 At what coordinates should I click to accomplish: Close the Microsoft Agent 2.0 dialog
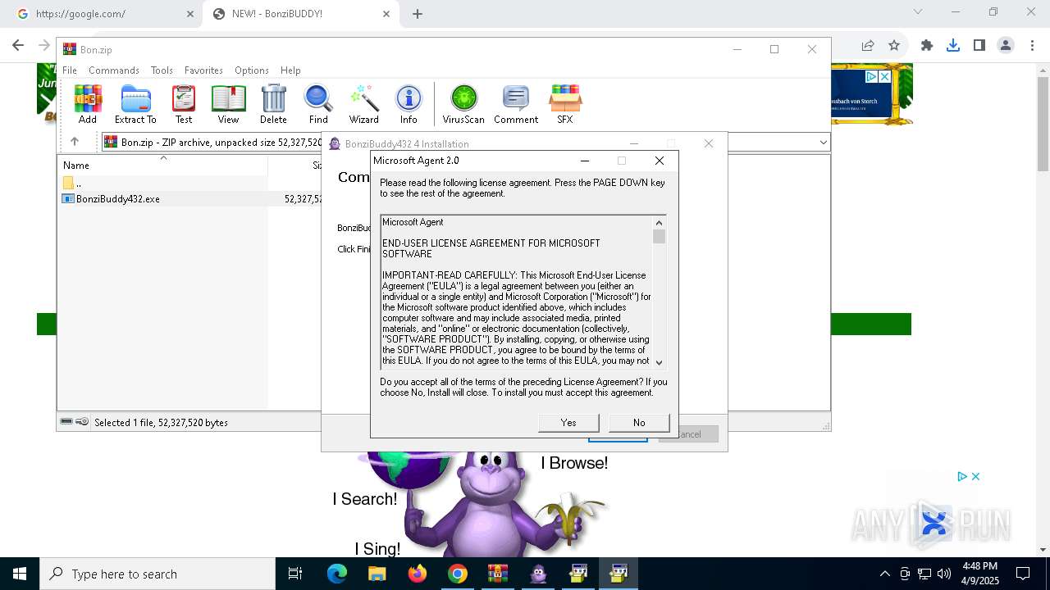coord(659,161)
